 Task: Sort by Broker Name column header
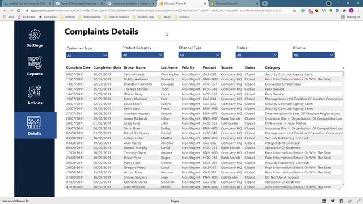(135, 67)
